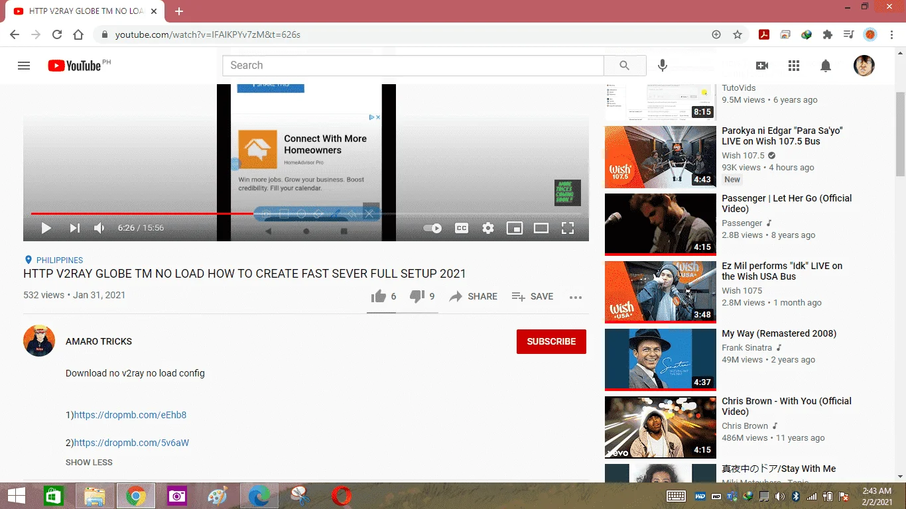906x509 pixels.
Task: Open the Ez Mil Wish USA Bus title
Action: point(782,271)
